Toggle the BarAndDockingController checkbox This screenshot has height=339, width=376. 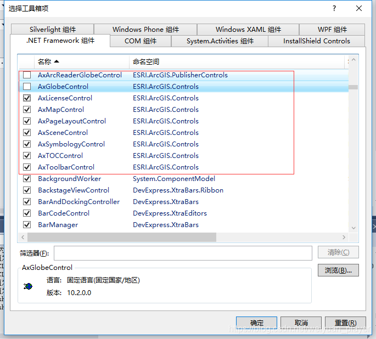27,202
